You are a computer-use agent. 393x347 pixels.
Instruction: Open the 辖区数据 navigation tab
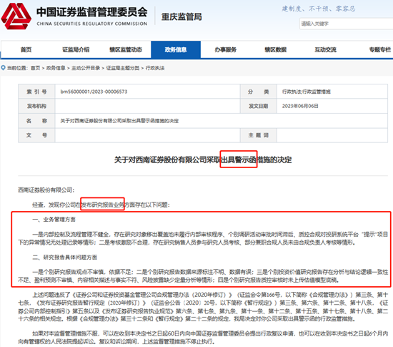[275, 49]
